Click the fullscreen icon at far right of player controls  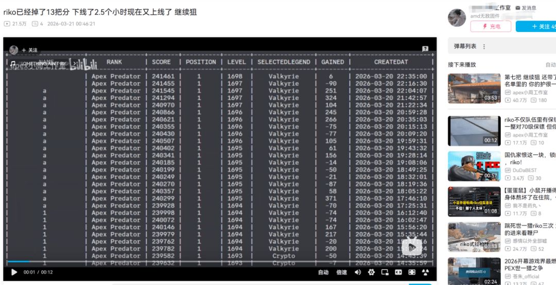pyautogui.click(x=425, y=272)
